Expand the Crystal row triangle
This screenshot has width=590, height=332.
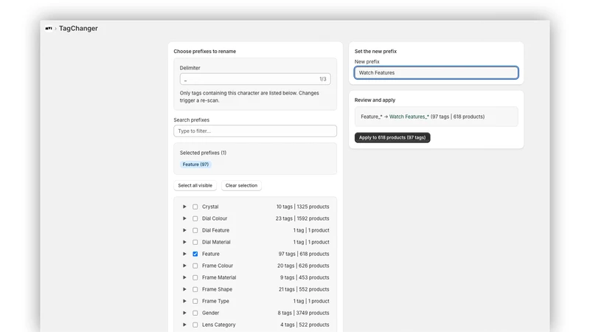click(x=184, y=207)
